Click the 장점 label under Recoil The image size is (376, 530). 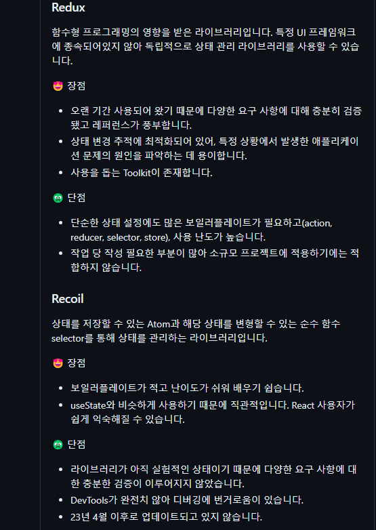click(77, 363)
